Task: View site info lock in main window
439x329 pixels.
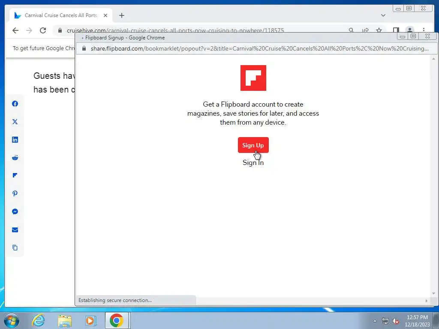Action: (60, 30)
